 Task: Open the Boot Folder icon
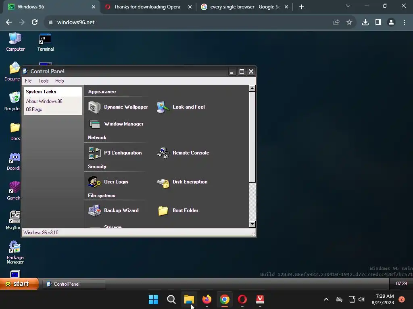point(163,211)
